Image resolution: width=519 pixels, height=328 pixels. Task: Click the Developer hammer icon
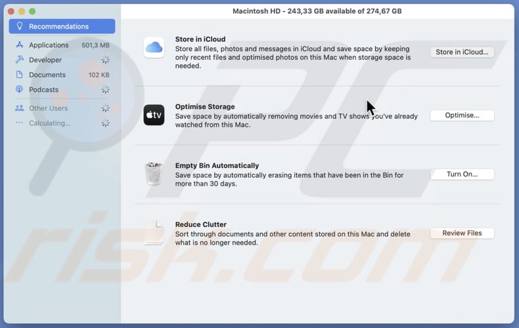[20, 60]
